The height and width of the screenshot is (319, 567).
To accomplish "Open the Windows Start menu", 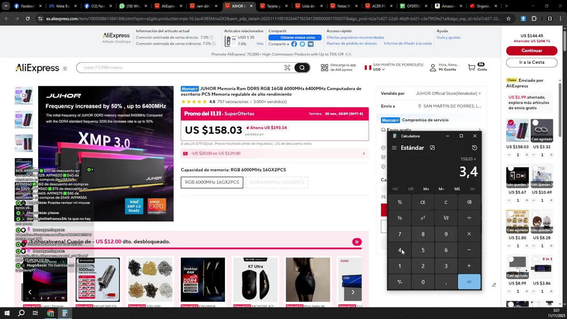I will click(7, 313).
